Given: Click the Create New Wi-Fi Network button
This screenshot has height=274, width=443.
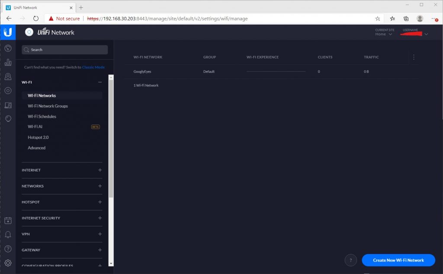Looking at the screenshot, I should click(x=398, y=260).
